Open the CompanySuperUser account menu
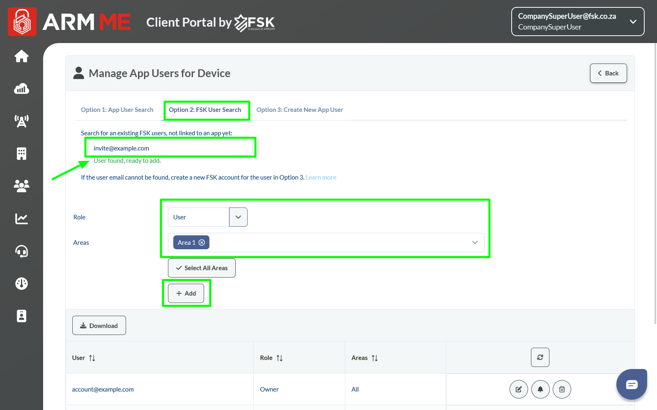The image size is (657, 410). tap(577, 22)
